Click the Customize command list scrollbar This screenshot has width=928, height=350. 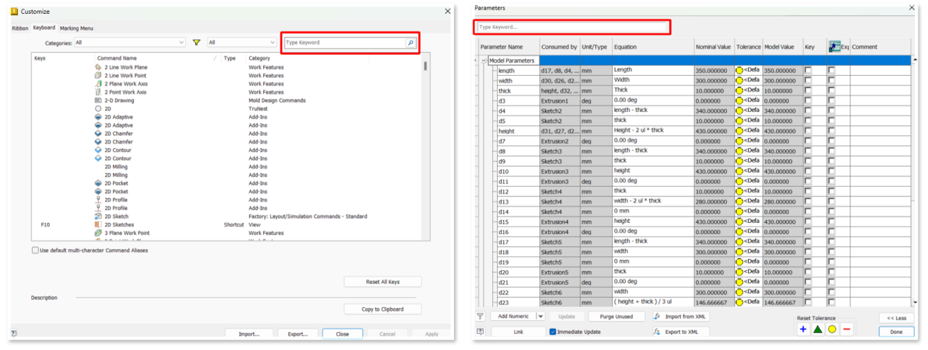click(425, 67)
